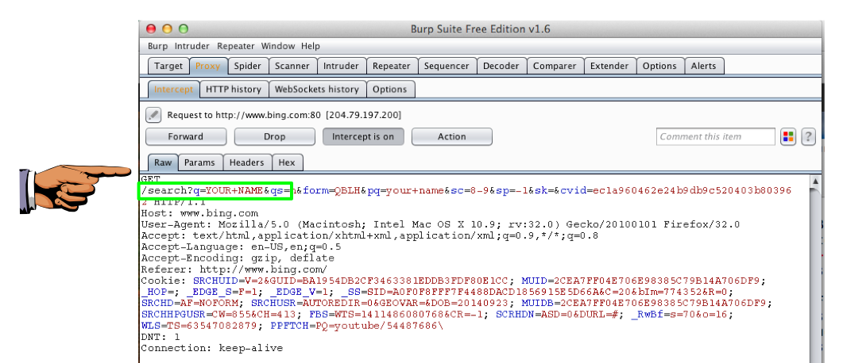The width and height of the screenshot is (843, 363).
Task: Switch to the Hex view tab
Action: (287, 162)
